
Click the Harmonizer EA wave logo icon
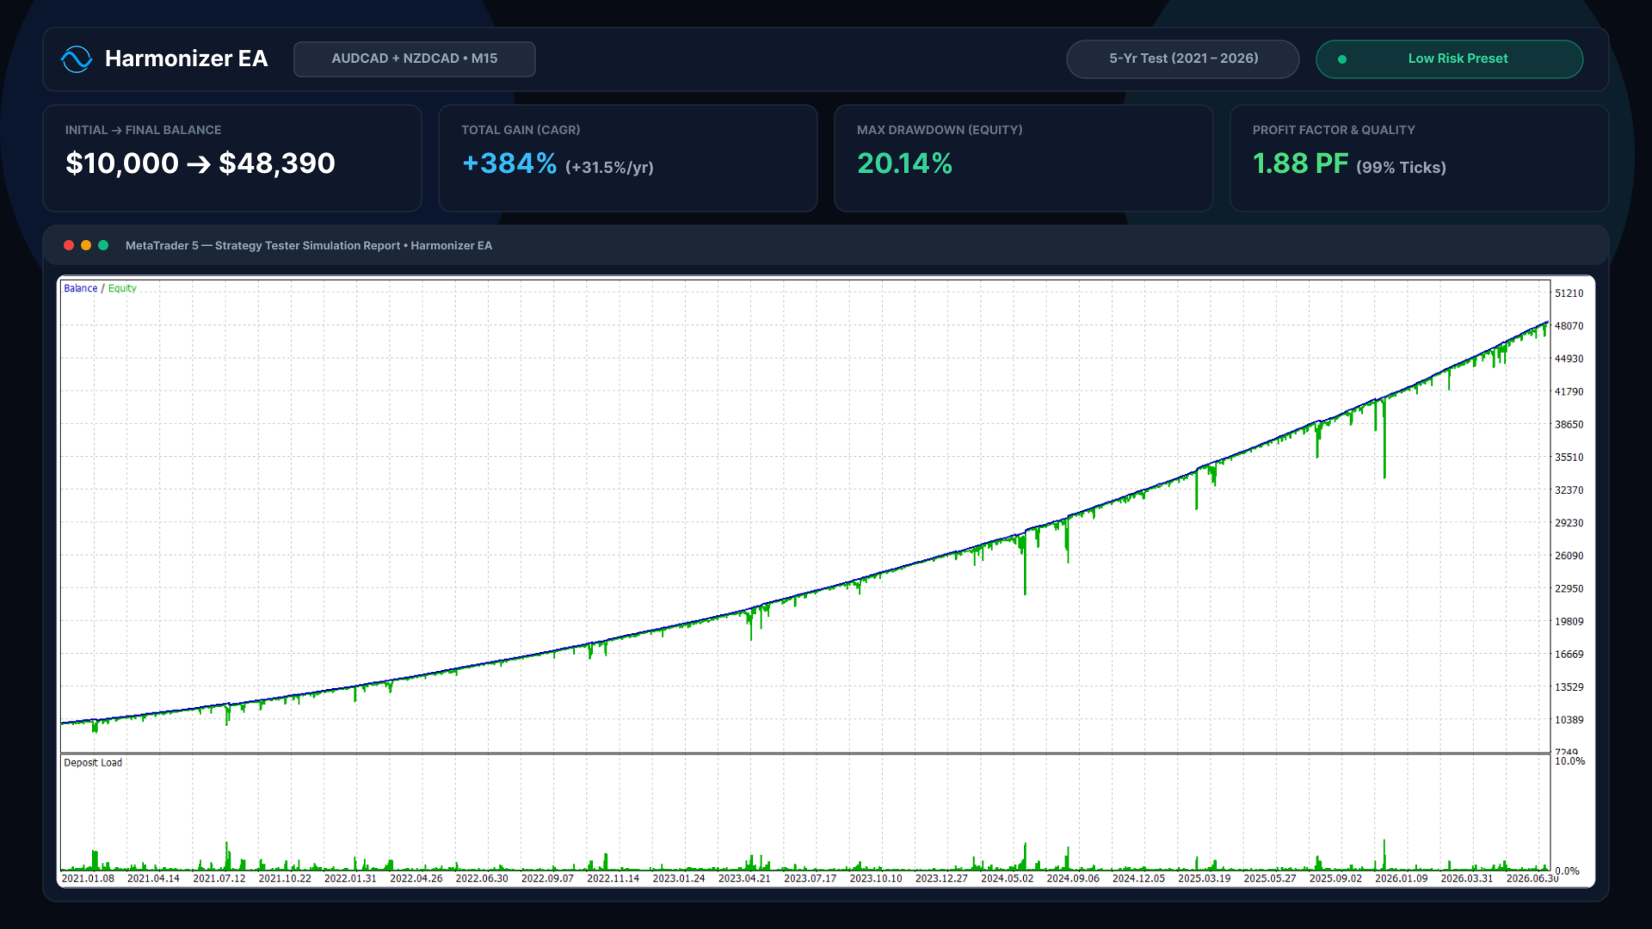tap(77, 59)
